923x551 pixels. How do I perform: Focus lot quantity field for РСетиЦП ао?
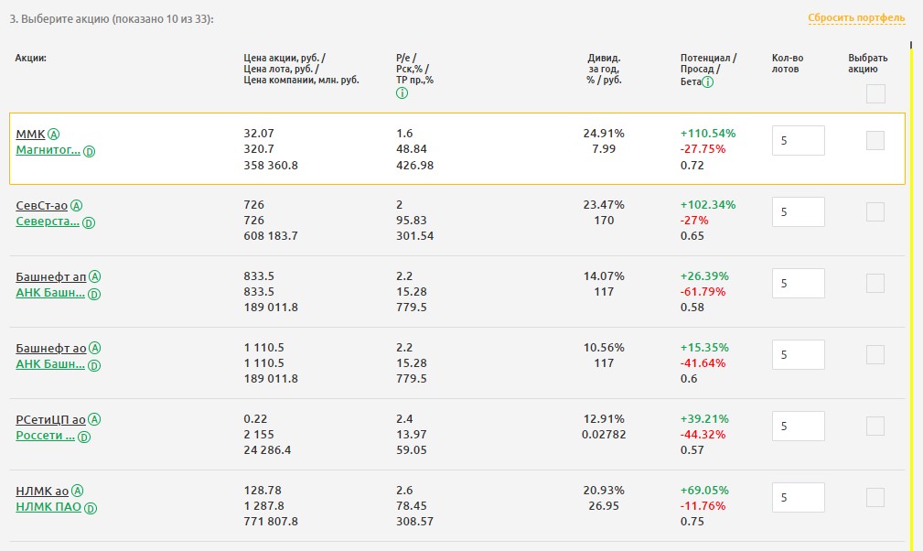click(x=798, y=427)
